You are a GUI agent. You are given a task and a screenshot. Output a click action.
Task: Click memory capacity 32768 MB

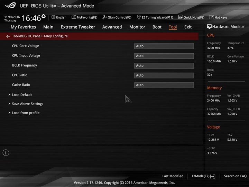[214, 114]
